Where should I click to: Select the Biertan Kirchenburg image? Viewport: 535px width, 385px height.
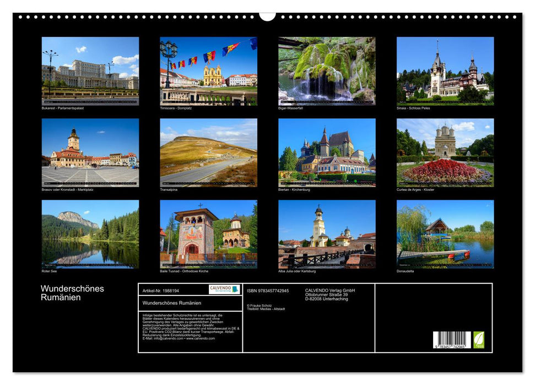click(x=327, y=152)
